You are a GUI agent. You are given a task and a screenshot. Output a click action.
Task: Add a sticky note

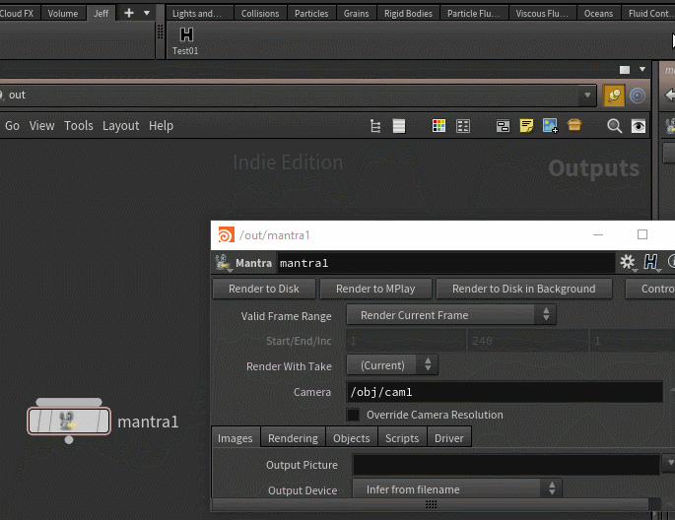tap(526, 126)
